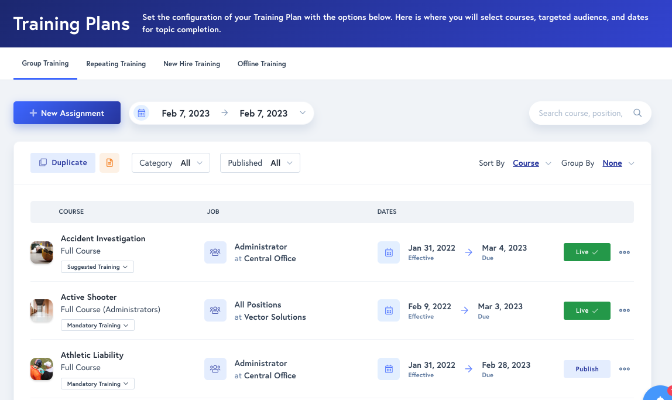Click the orange document export icon
The image size is (672, 400).
pyautogui.click(x=109, y=163)
